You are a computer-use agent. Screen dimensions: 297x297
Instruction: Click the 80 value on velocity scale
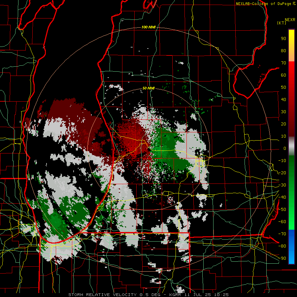coord(283,51)
